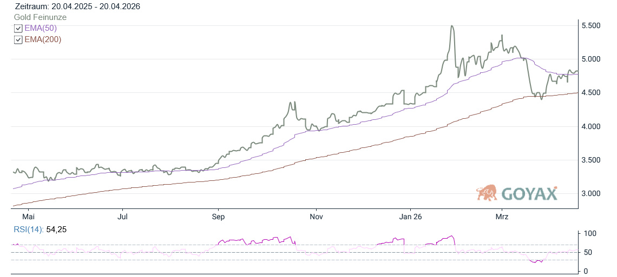Click the GOYAX bull logo icon

point(487,193)
